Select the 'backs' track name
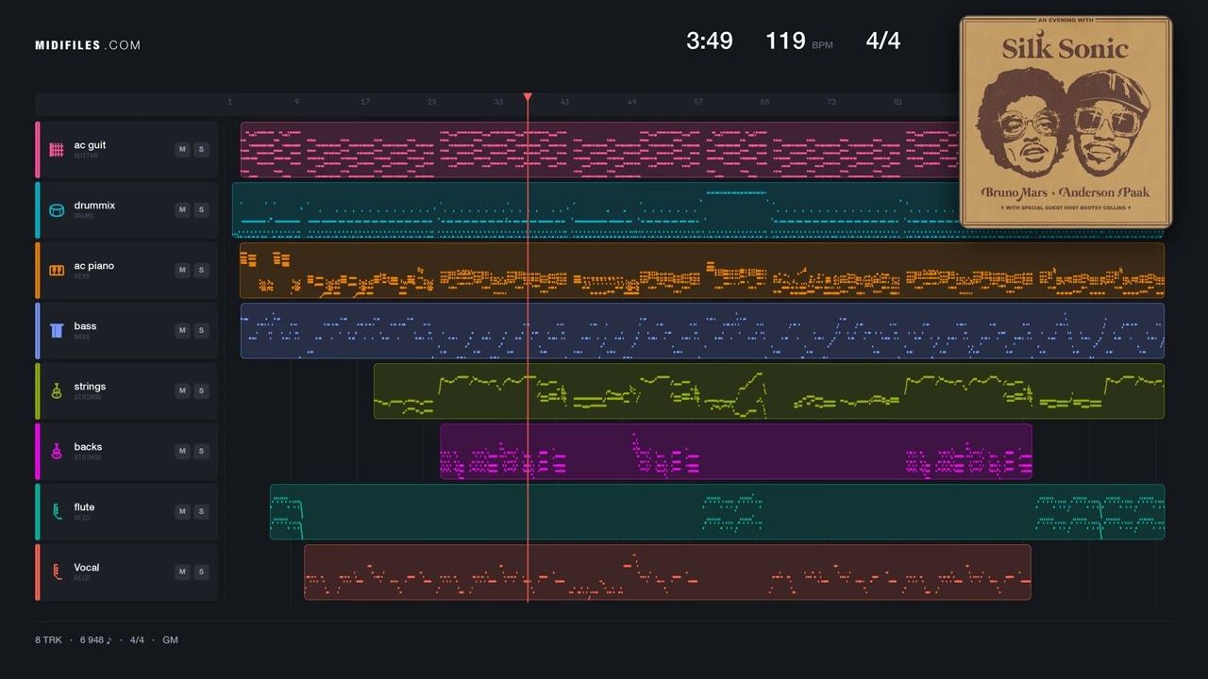 88,447
